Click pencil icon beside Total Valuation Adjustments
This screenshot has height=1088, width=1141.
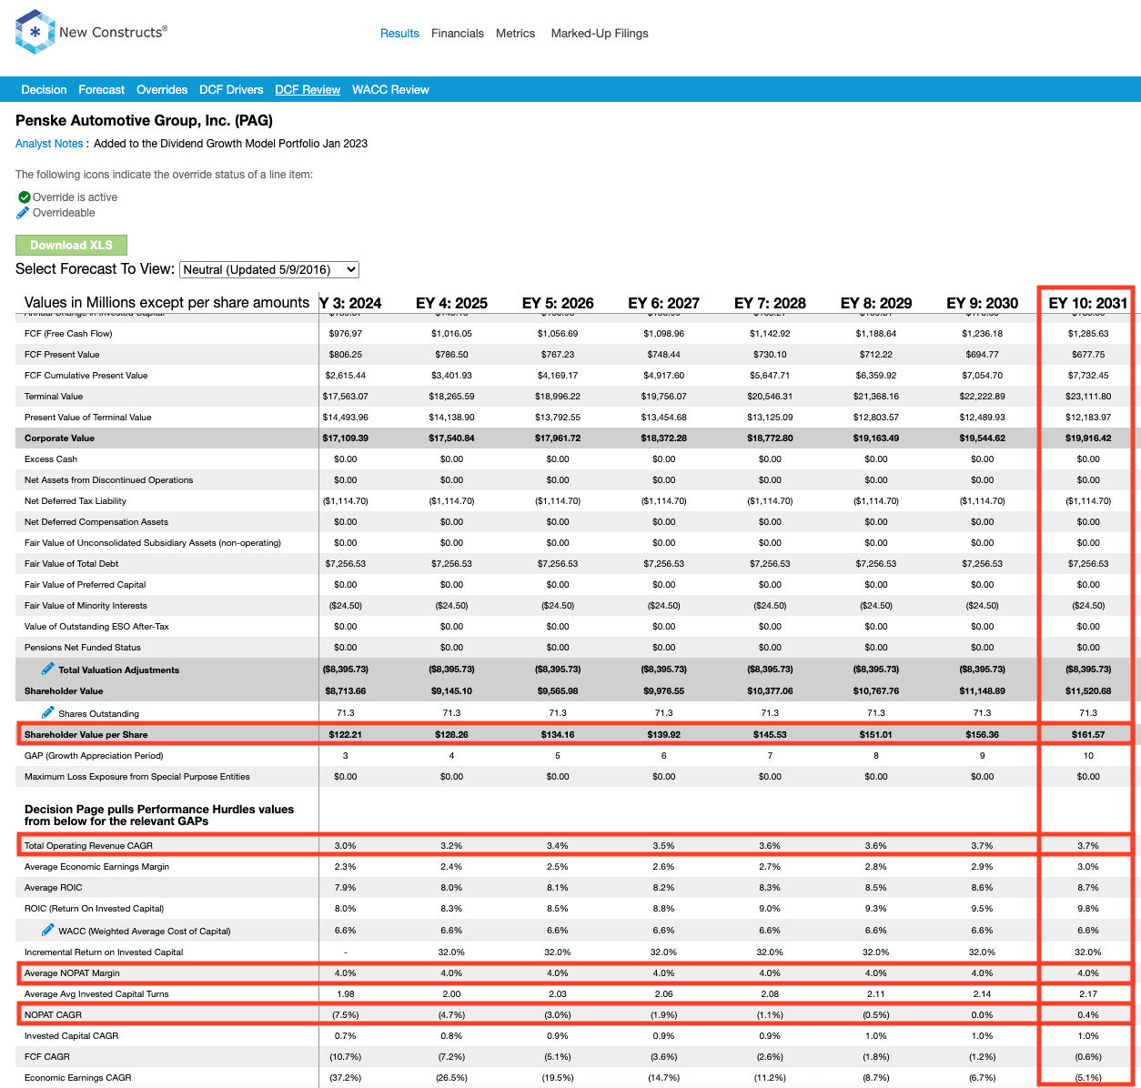pyautogui.click(x=48, y=669)
